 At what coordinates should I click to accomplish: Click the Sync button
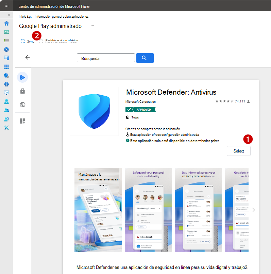tap(28, 42)
